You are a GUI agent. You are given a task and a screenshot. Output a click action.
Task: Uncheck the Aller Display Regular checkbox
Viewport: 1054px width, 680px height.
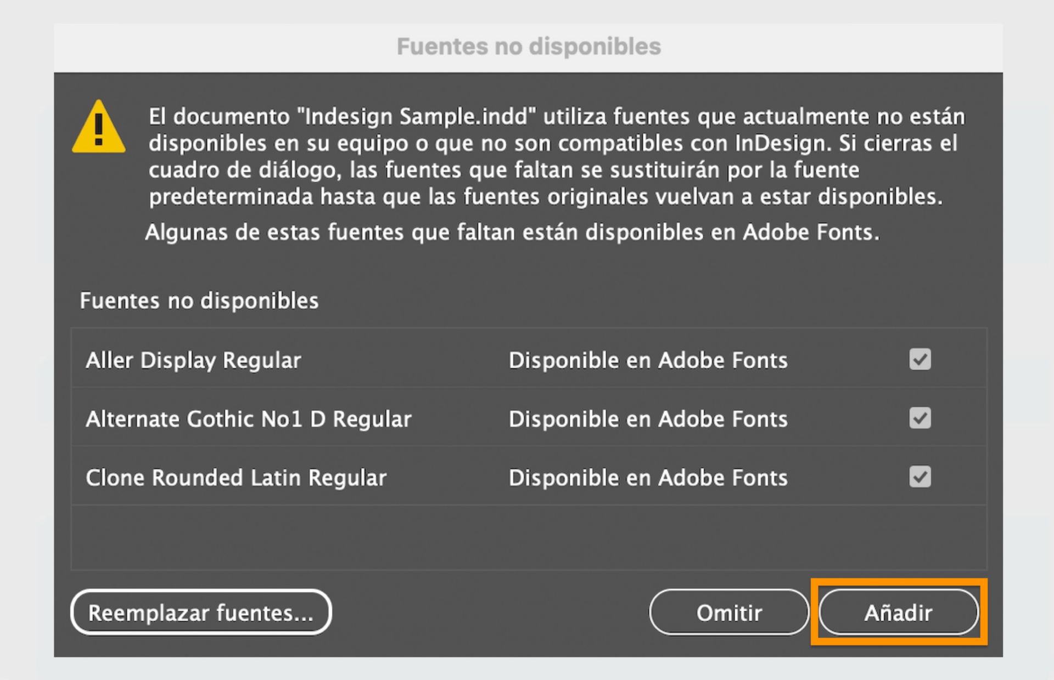pos(920,360)
